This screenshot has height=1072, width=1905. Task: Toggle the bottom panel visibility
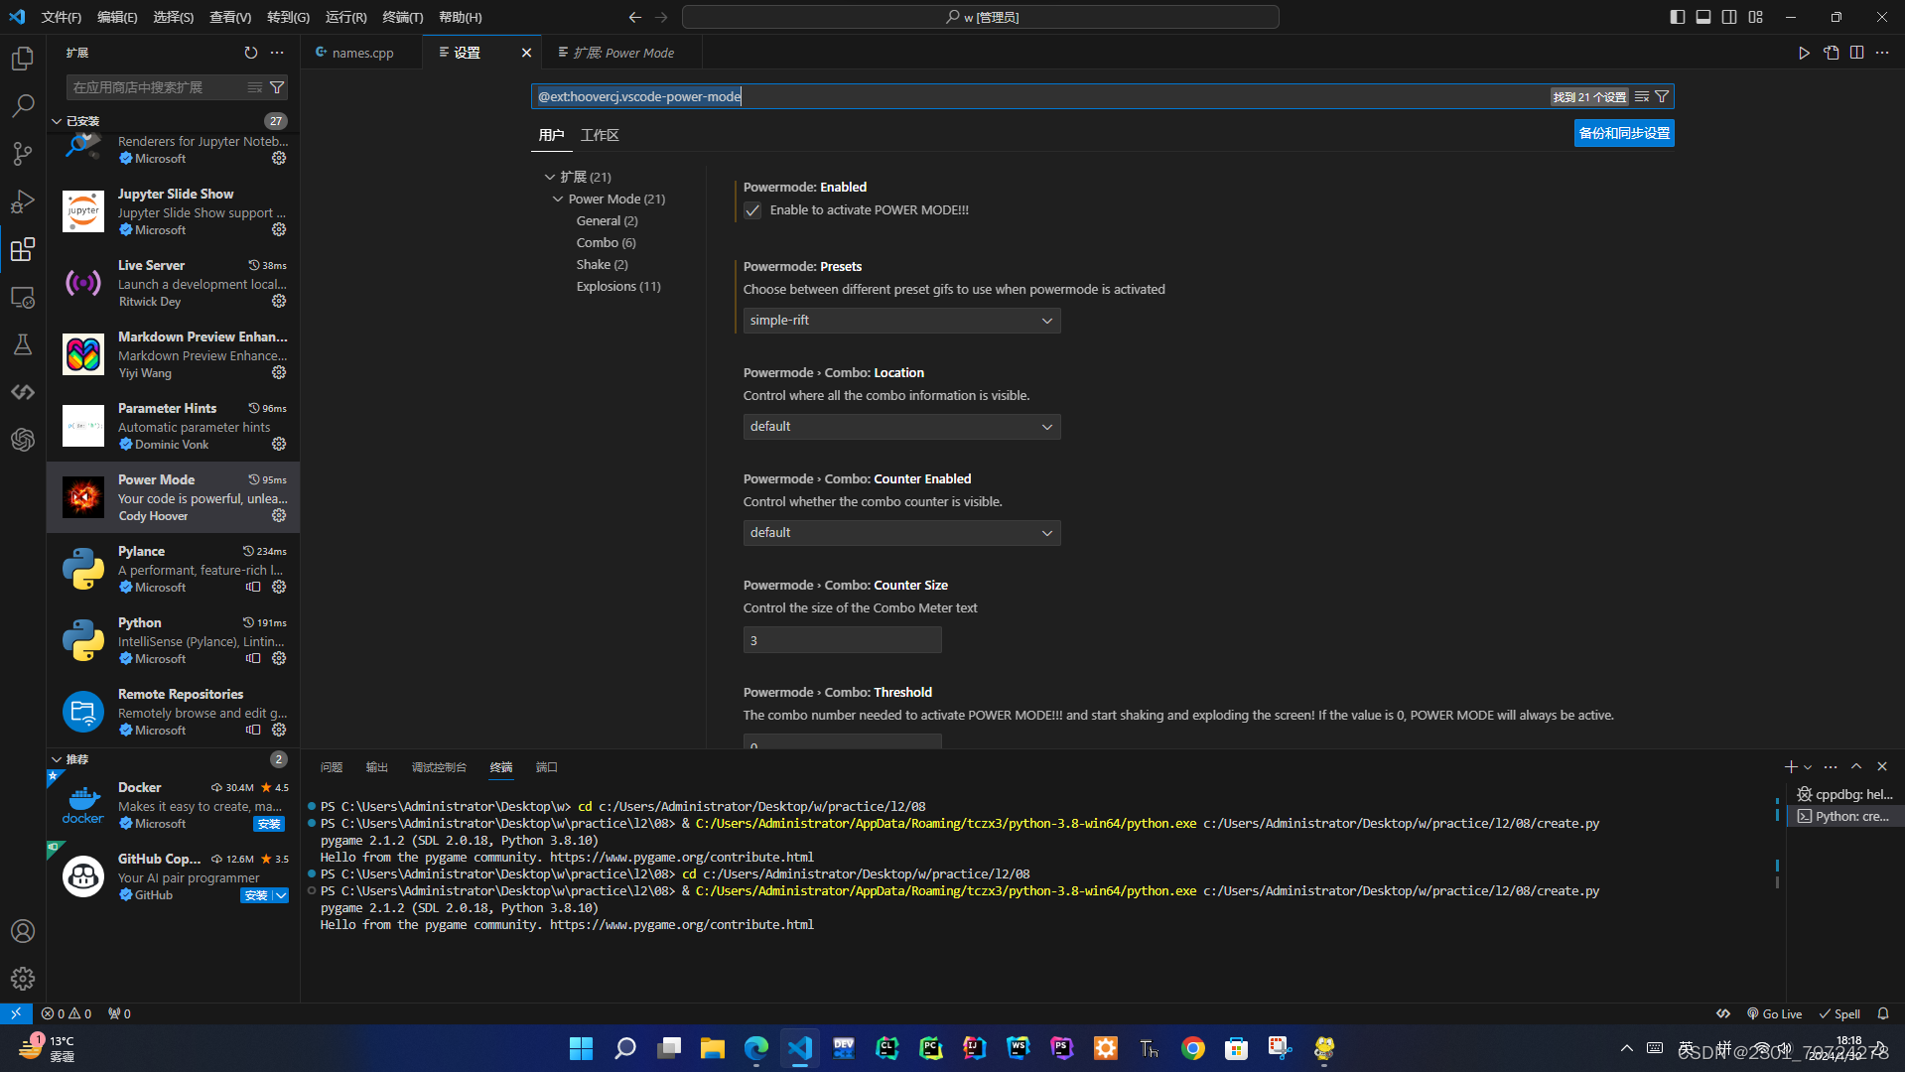tap(1702, 17)
